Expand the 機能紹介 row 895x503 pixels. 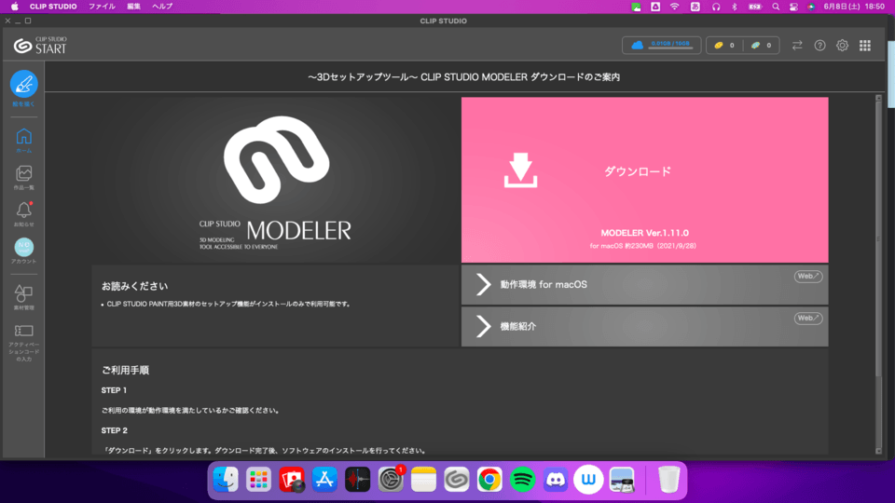pyautogui.click(x=644, y=326)
